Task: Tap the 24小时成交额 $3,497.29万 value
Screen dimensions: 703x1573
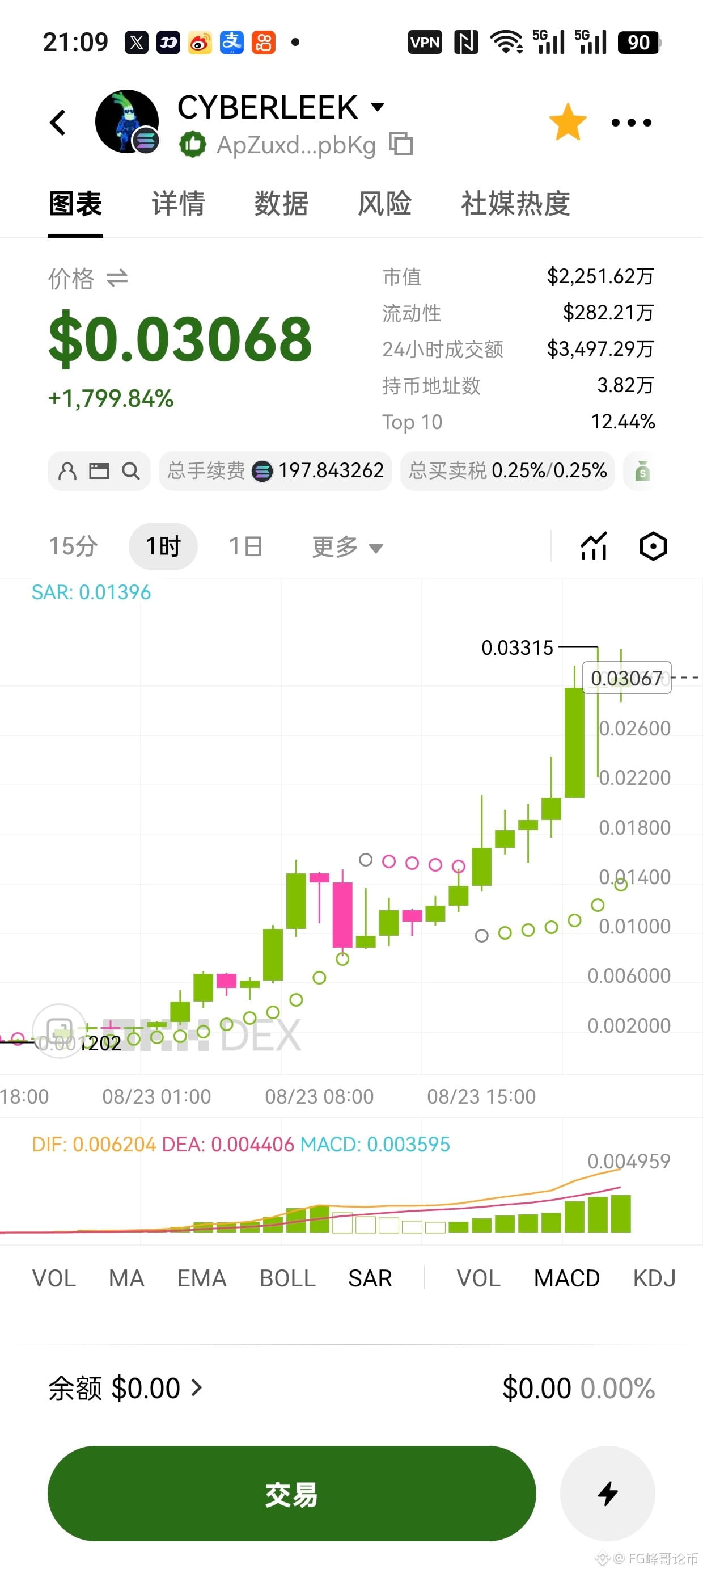Action: click(600, 348)
